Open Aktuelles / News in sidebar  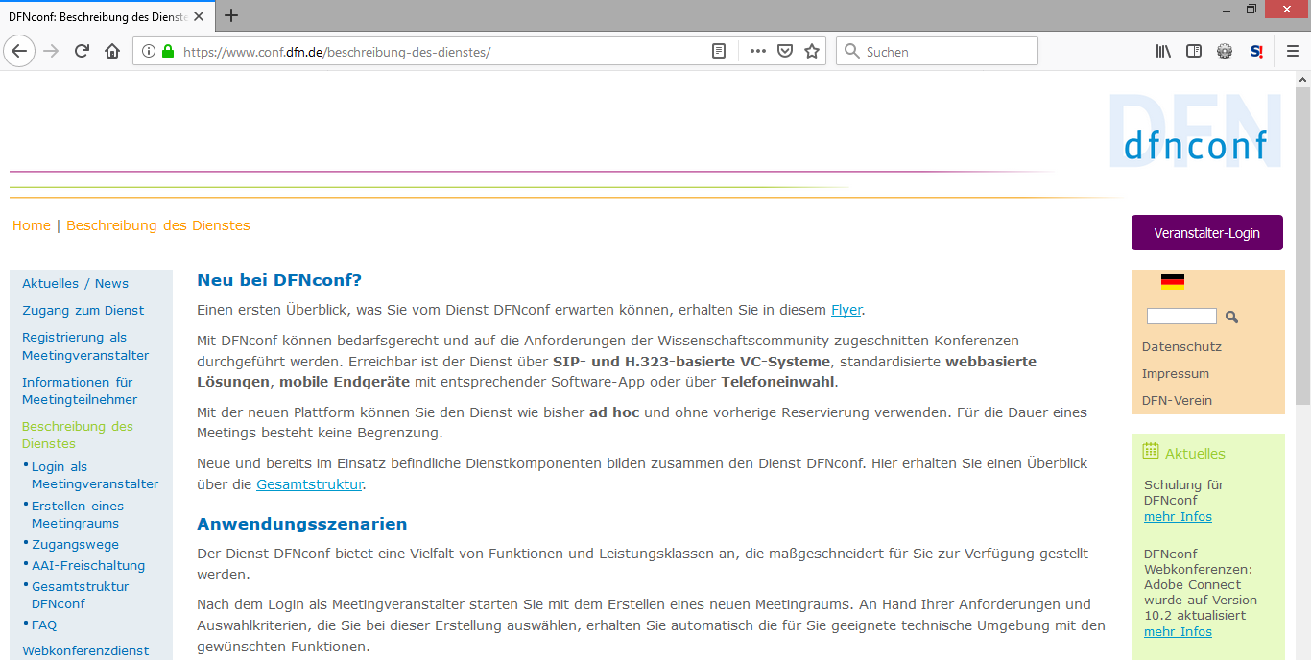tap(75, 283)
